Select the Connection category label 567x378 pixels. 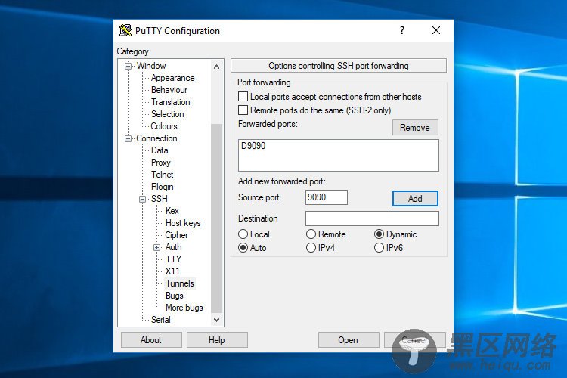(156, 138)
